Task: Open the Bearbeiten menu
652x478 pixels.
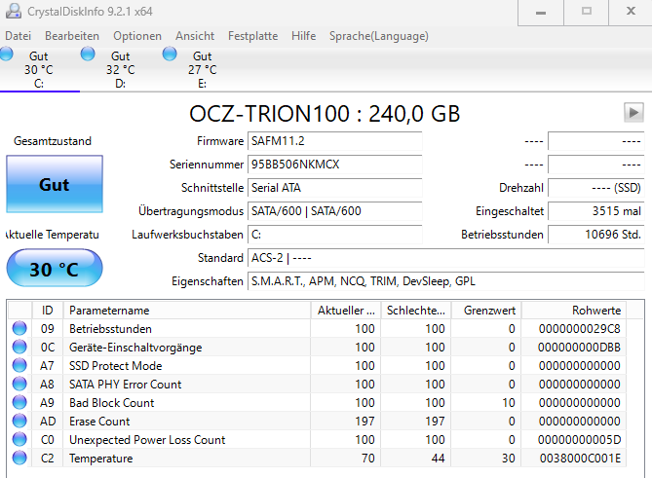Action: click(x=72, y=36)
